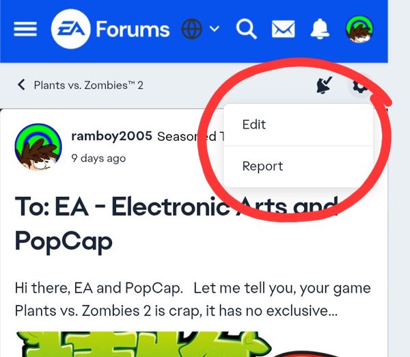Image resolution: width=410 pixels, height=357 pixels.
Task: Click the post author's avatar
Action: click(38, 147)
